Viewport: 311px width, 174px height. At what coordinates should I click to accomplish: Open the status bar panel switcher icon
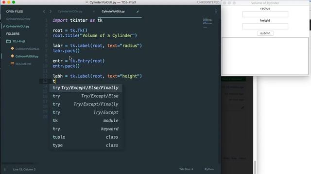pyautogui.click(x=5, y=169)
